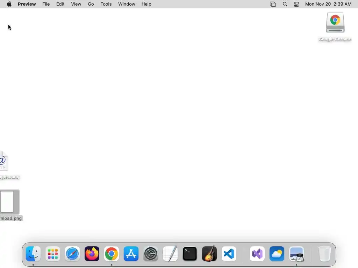Open Terminal from the Dock
The image size is (358, 268).
[190, 254]
